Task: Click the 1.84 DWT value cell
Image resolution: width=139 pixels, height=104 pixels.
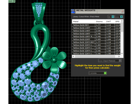Action: 110,39
